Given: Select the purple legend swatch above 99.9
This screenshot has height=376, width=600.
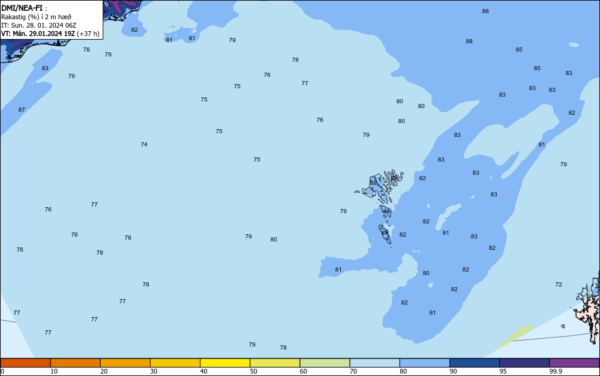Looking at the screenshot, I should point(574,363).
